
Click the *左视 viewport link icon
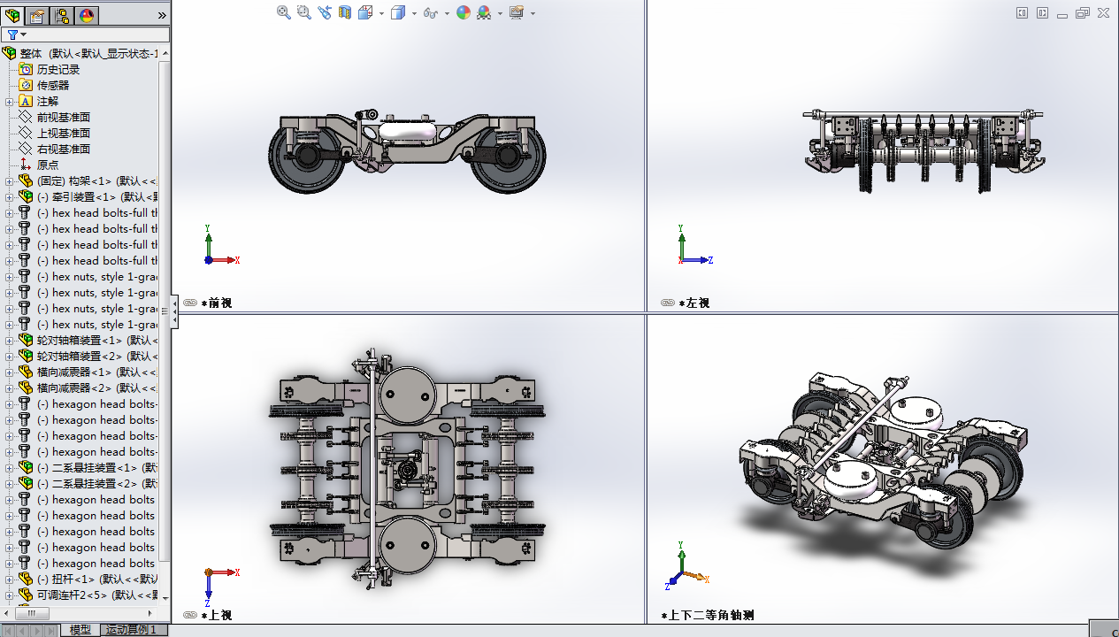(x=668, y=303)
